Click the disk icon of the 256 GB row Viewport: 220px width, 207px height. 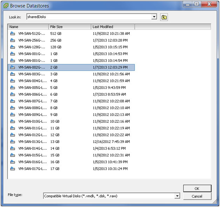(x=13, y=40)
